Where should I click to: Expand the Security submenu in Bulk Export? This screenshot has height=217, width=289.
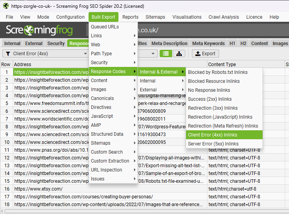113,62
